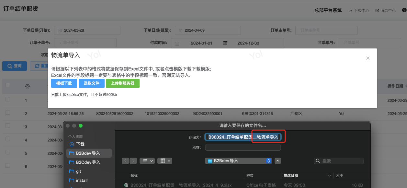Screen dimensions: 407x188
Task: Click the green zoom button of save dialog
Action: [x=81, y=125]
